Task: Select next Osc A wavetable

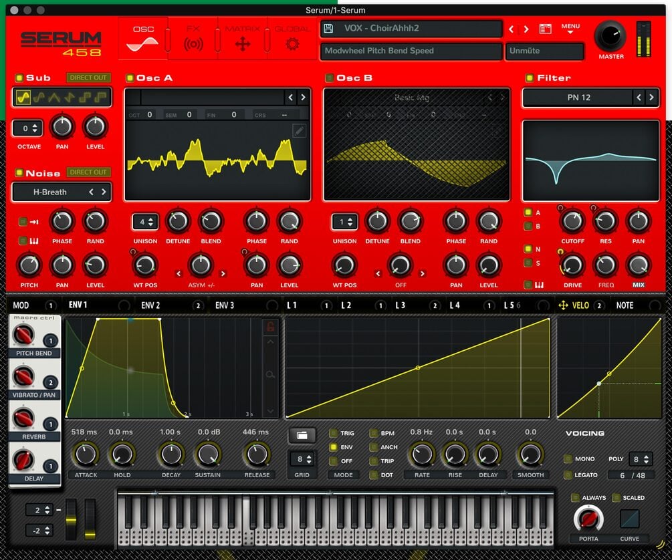Action: [303, 98]
